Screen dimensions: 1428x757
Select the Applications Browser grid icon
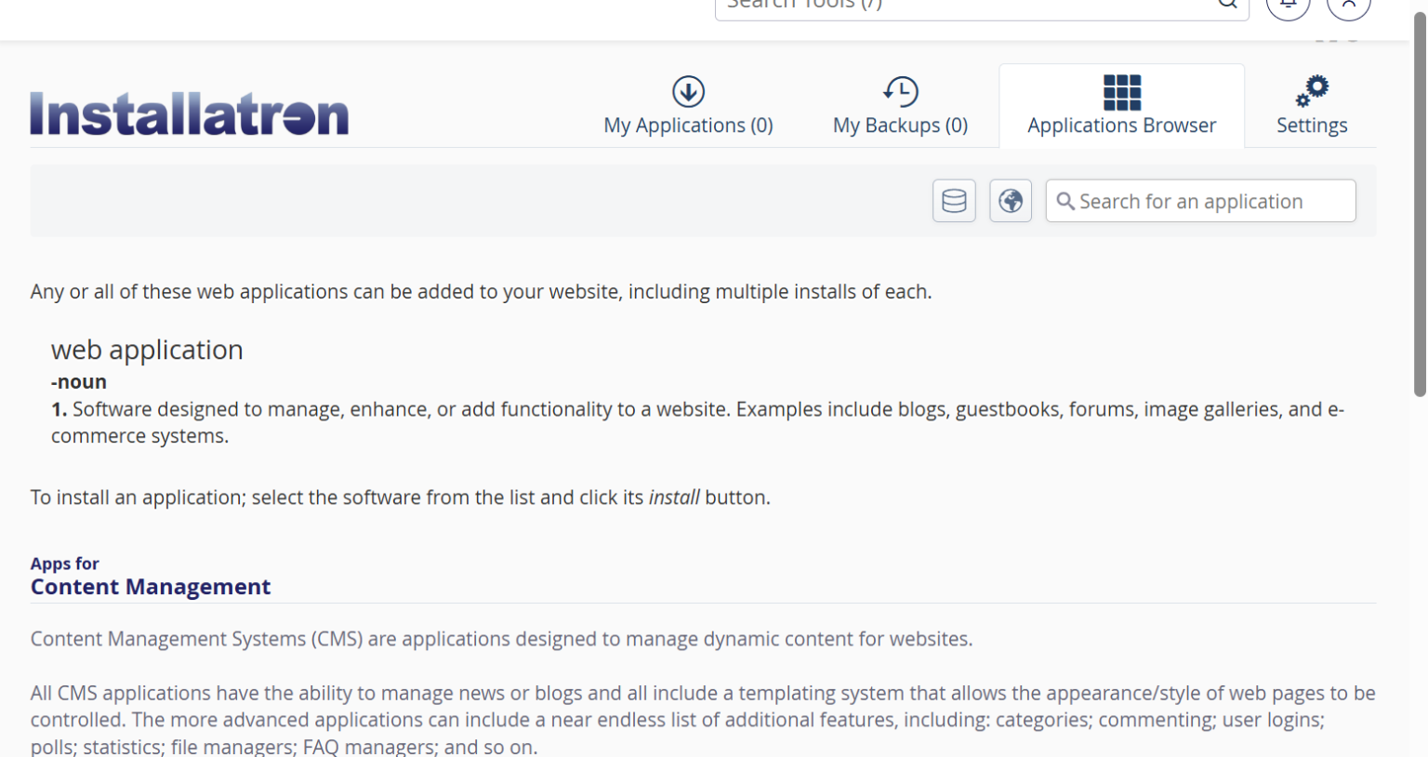pos(1121,92)
